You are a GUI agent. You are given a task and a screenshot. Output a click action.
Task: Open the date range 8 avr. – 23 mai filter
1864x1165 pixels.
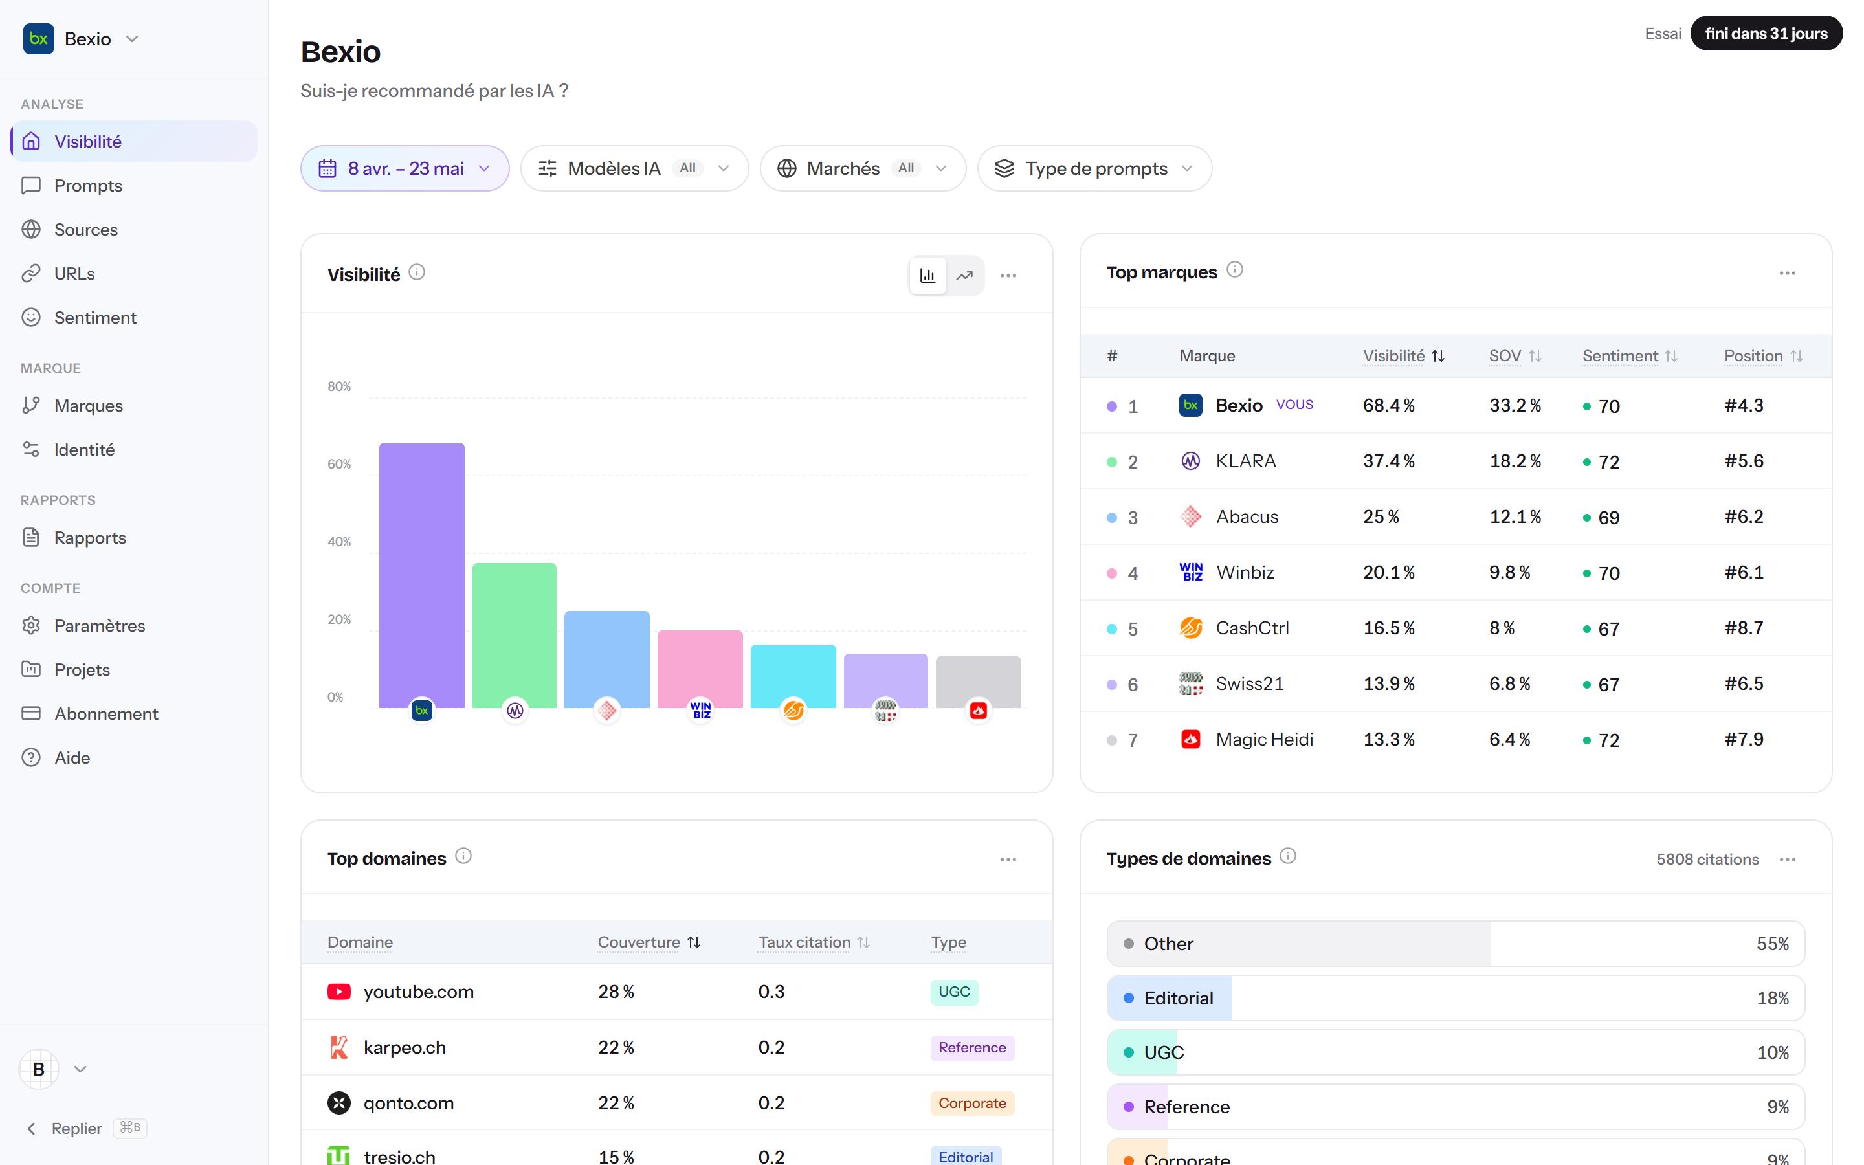point(405,168)
